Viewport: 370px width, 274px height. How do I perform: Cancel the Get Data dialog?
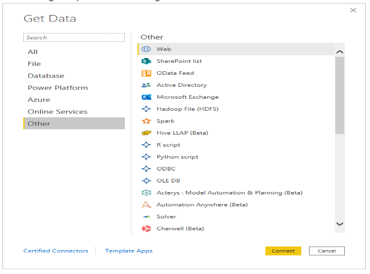(x=326, y=251)
